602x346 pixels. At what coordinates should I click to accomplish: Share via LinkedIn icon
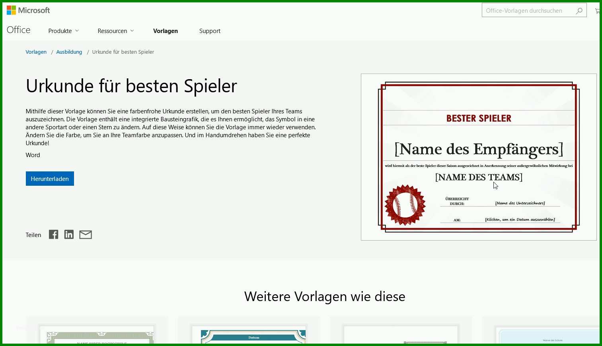coord(69,235)
